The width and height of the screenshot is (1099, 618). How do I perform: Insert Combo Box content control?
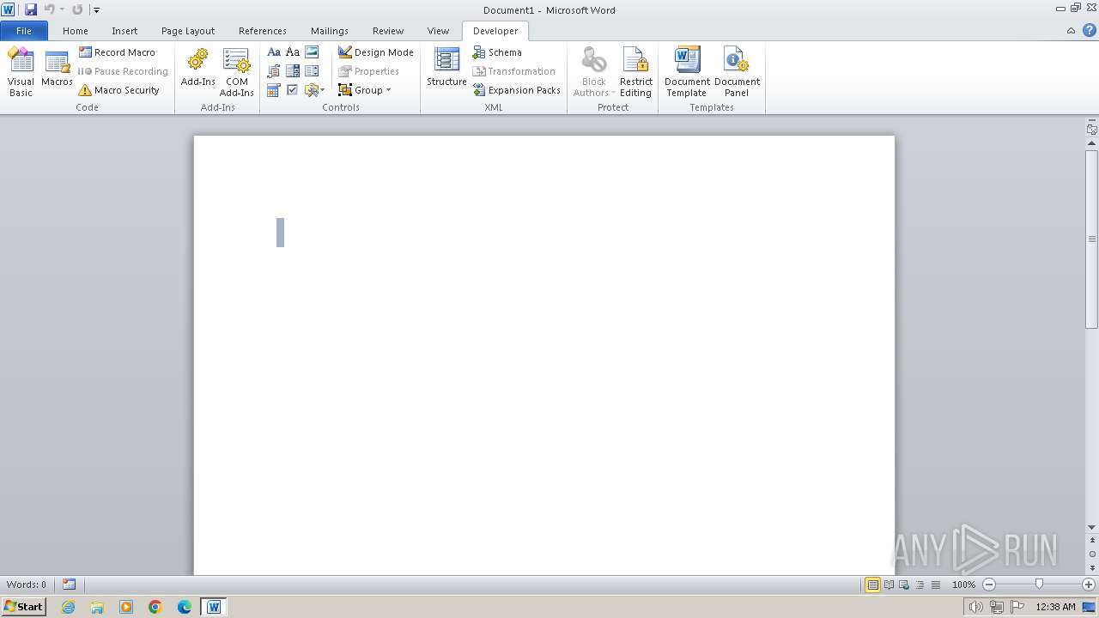pos(293,71)
